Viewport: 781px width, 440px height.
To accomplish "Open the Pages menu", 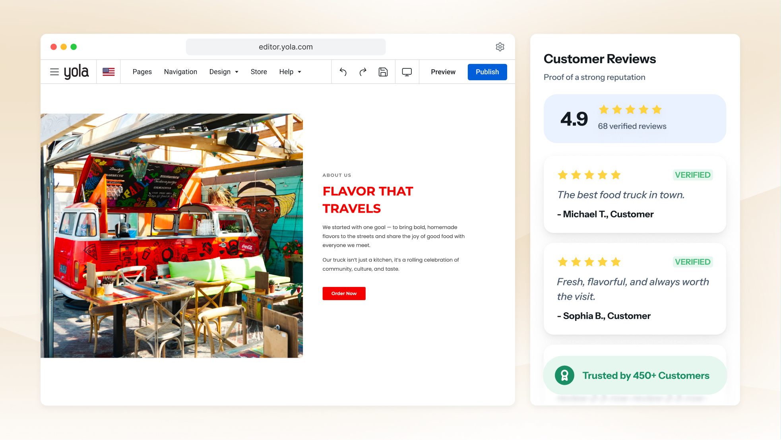I will (x=142, y=72).
